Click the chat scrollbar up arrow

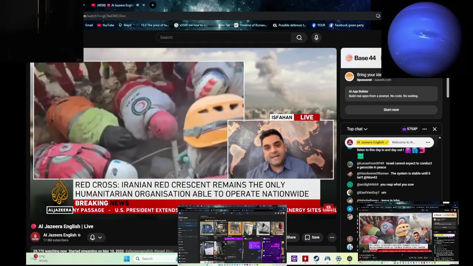[x=439, y=137]
